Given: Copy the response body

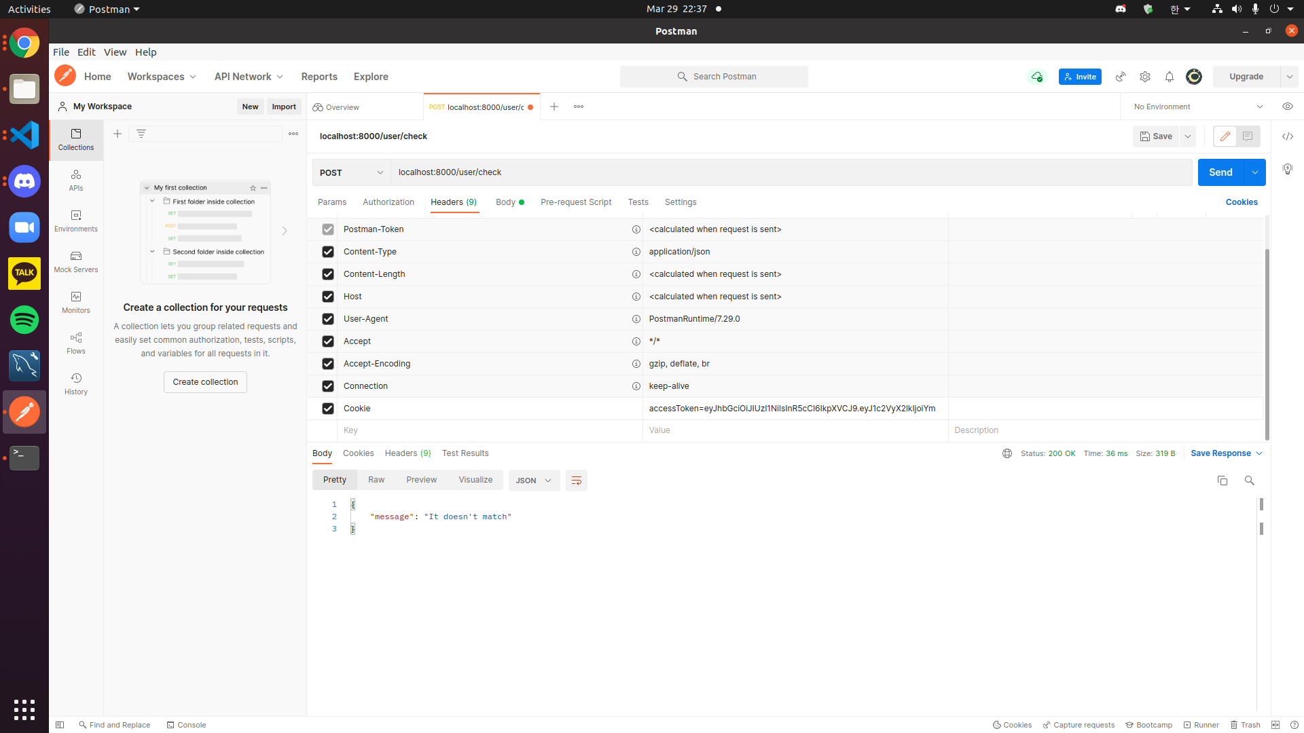Looking at the screenshot, I should 1222,481.
